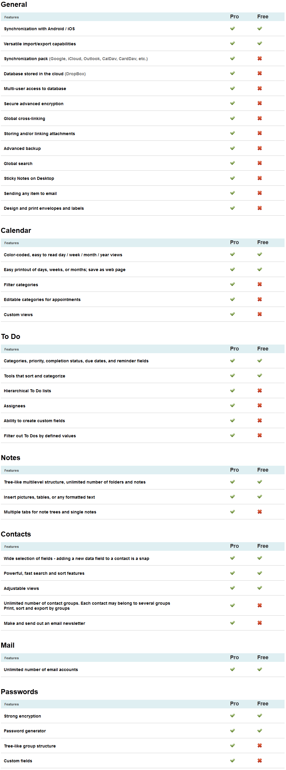The width and height of the screenshot is (286, 770).
Task: Click Free red cross for email newsletter row
Action: pyautogui.click(x=260, y=623)
